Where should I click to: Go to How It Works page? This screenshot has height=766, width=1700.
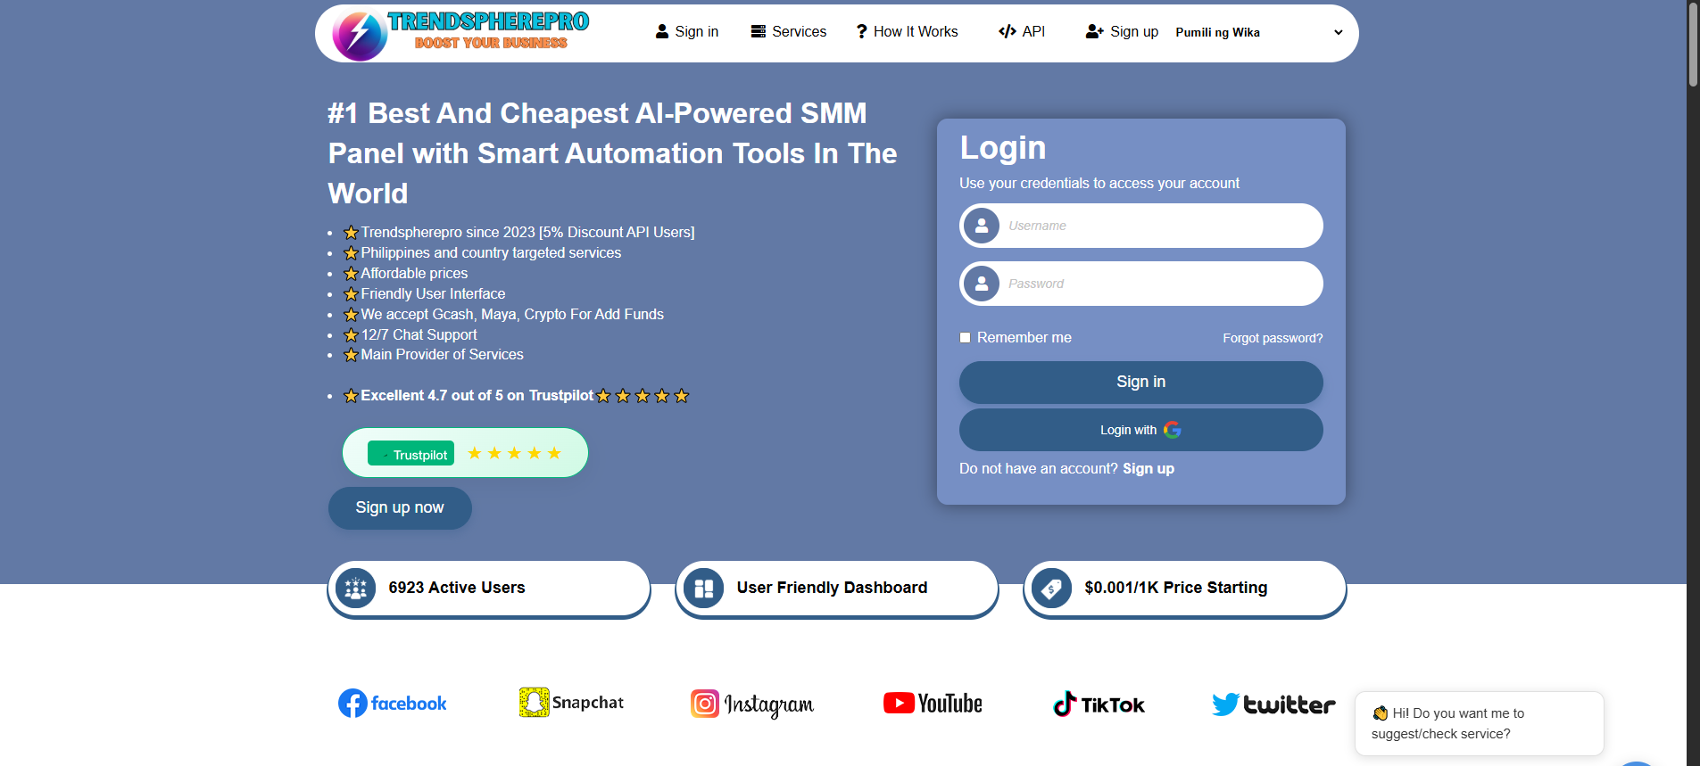click(907, 32)
